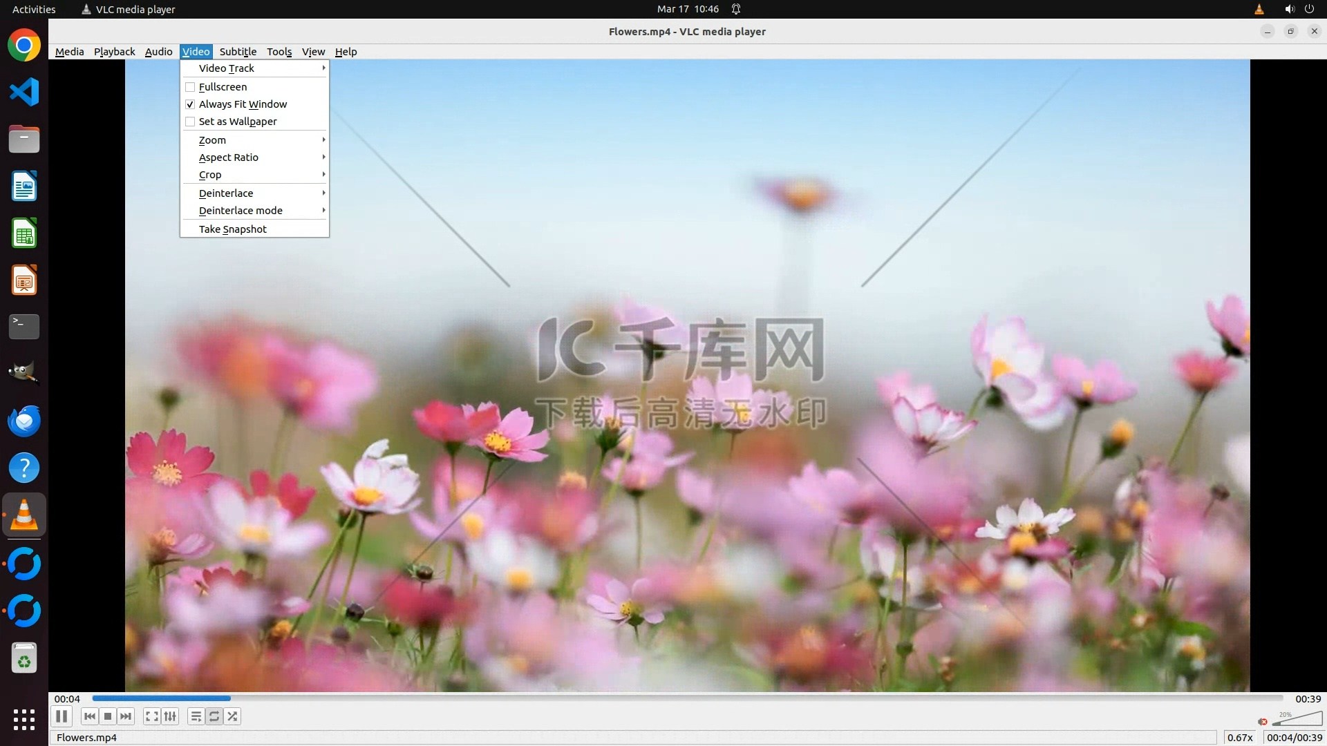Enable Set as Wallpaper checkbox
Viewport: 1327px width, 746px height.
(190, 122)
